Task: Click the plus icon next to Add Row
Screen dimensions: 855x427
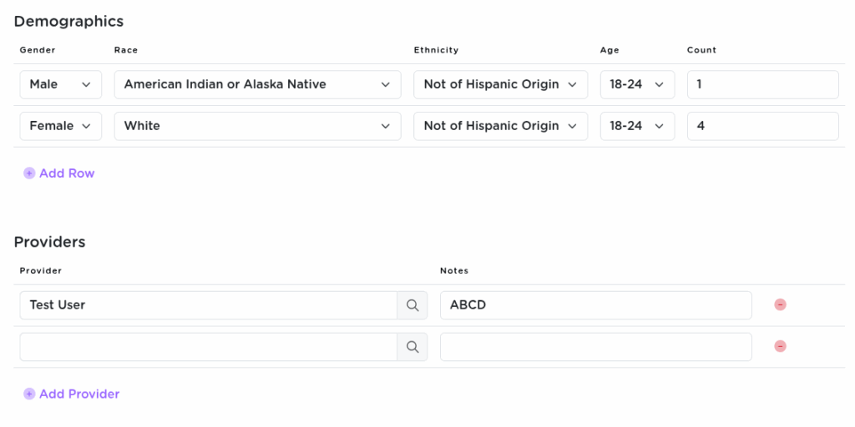Action: [29, 173]
